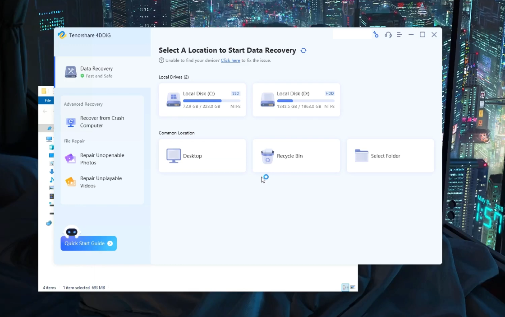
Task: Choose the Local Disk (C:) drive card
Action: 202,100
